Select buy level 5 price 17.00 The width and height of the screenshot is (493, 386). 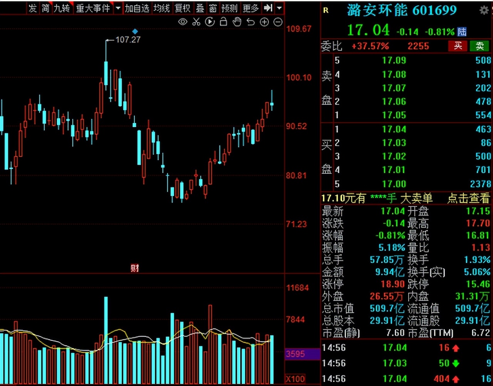coord(394,184)
